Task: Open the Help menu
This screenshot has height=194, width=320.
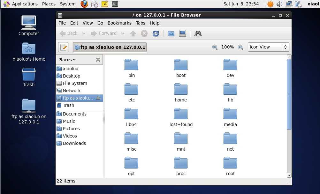Action: 155,23
